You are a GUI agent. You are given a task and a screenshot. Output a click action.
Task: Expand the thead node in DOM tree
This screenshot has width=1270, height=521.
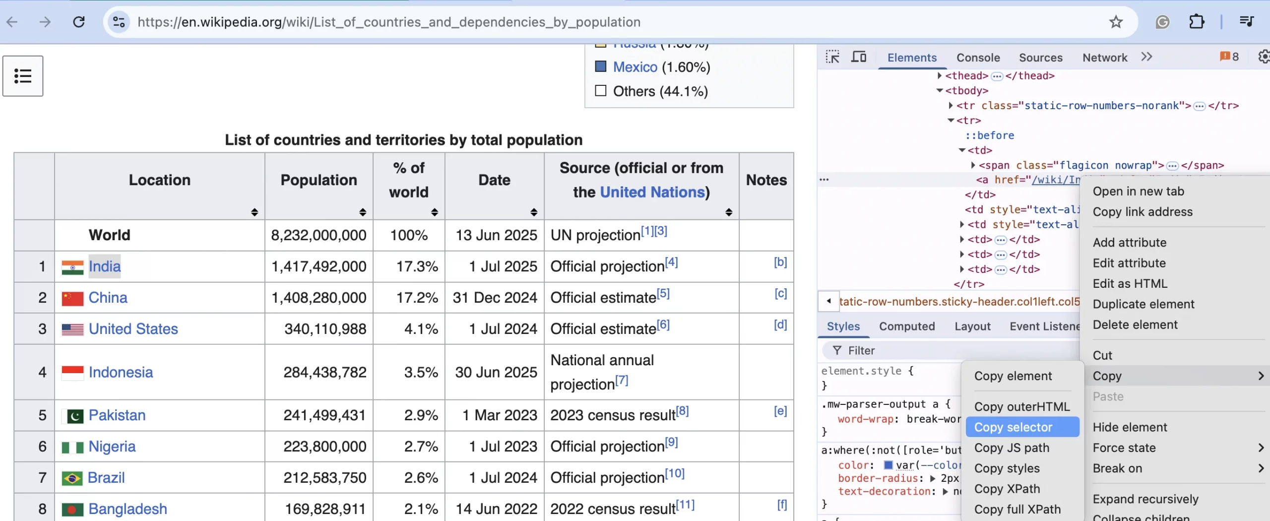(940, 75)
